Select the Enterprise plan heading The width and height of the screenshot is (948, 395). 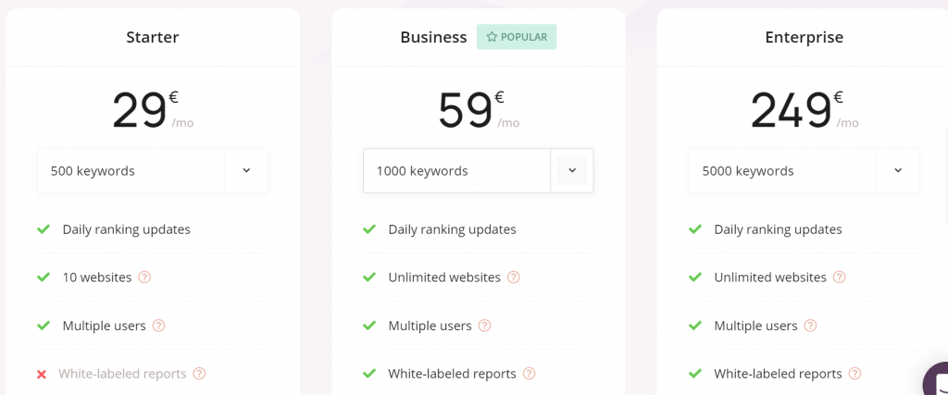pos(805,37)
